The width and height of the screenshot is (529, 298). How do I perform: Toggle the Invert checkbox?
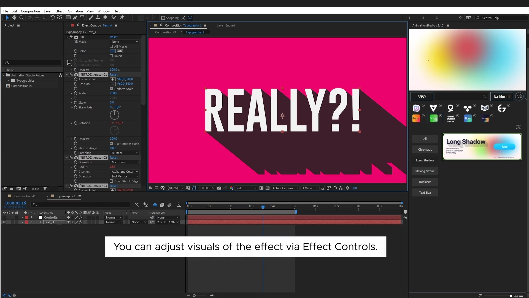[111, 56]
